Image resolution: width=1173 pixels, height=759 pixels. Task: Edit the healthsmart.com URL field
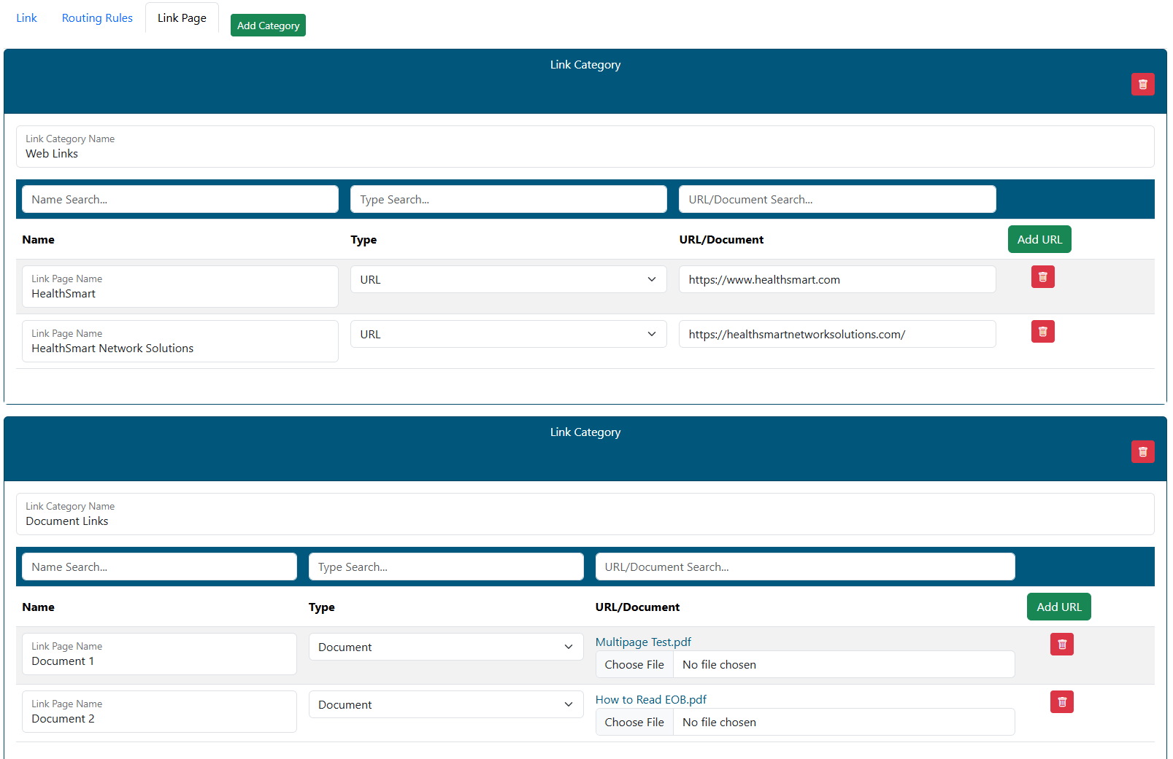[837, 279]
